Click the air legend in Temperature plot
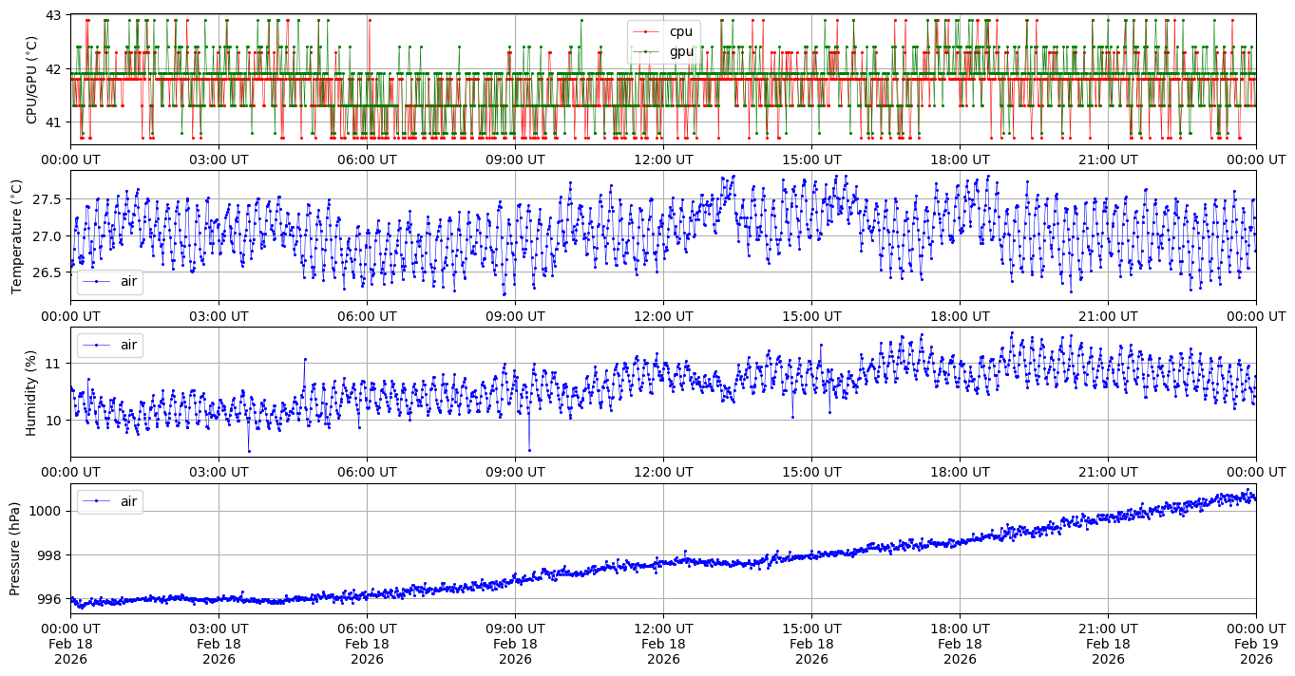The image size is (1295, 676). pos(109,282)
